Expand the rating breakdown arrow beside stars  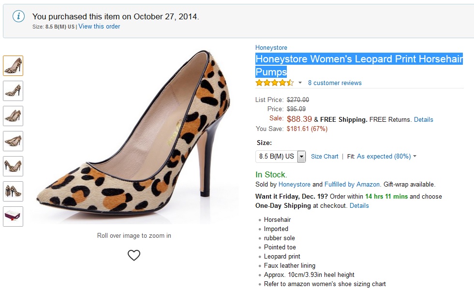300,83
